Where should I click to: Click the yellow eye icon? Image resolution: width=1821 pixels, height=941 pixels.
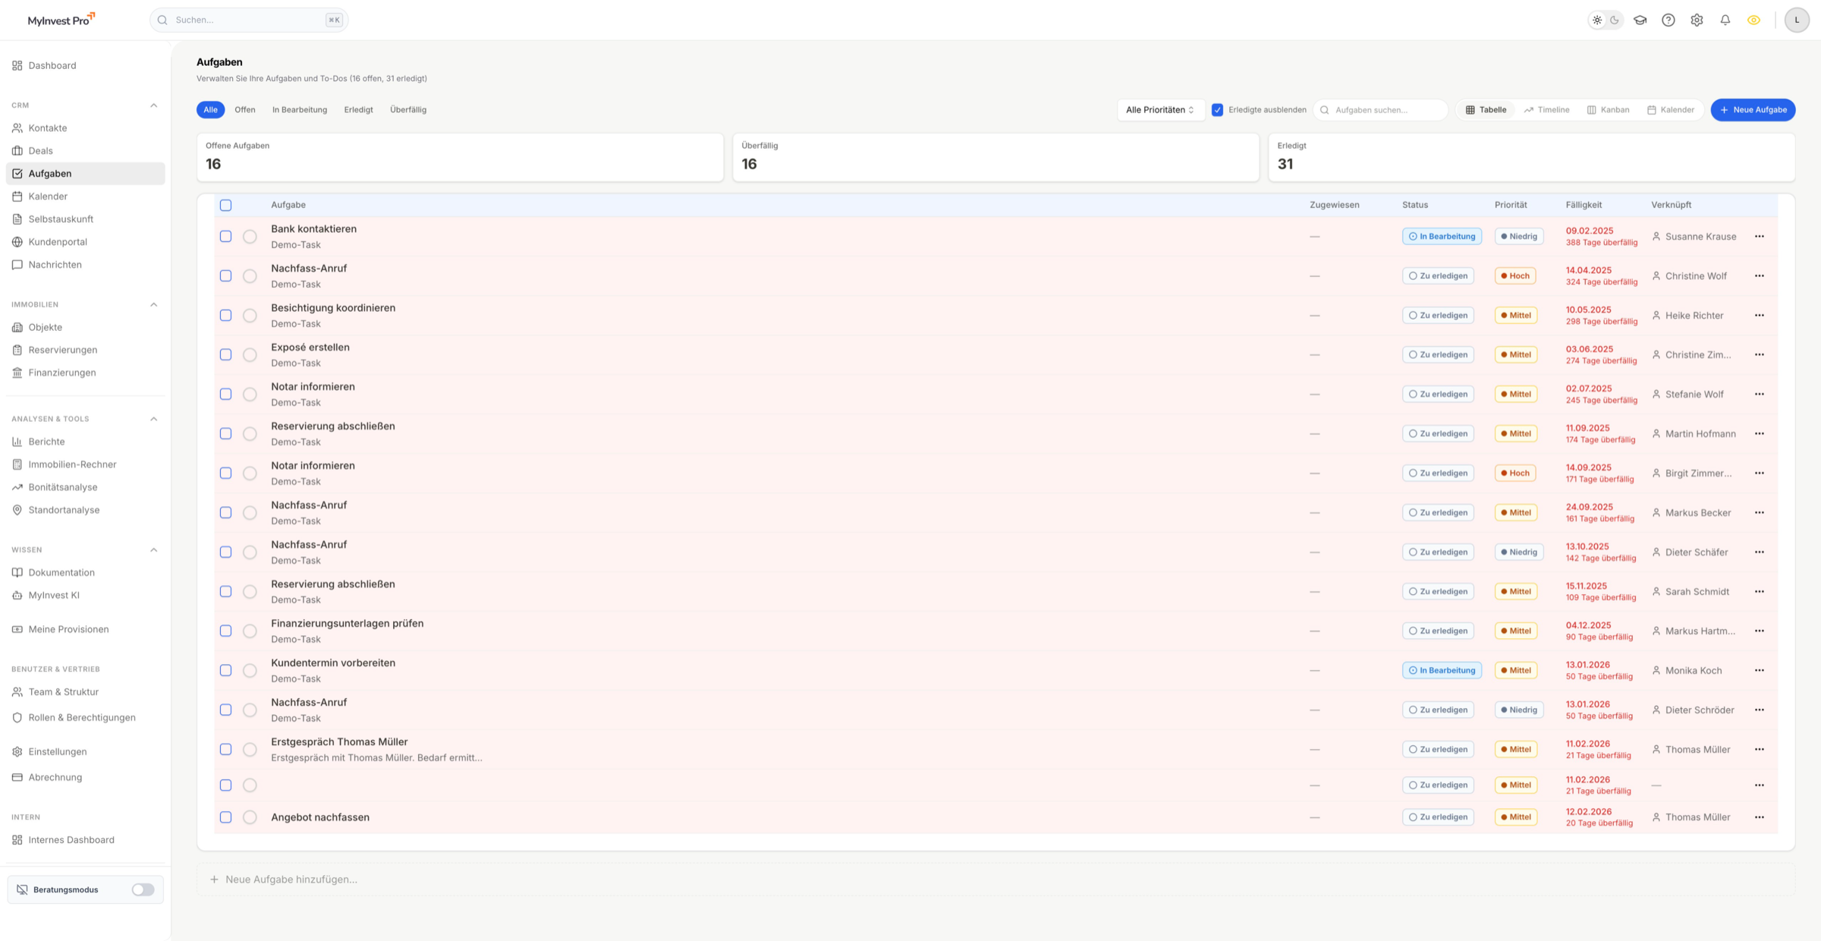pyautogui.click(x=1753, y=20)
